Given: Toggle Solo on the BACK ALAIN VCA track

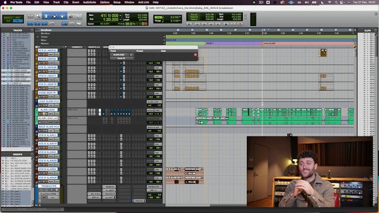Looking at the screenshot, I should tap(43, 131).
